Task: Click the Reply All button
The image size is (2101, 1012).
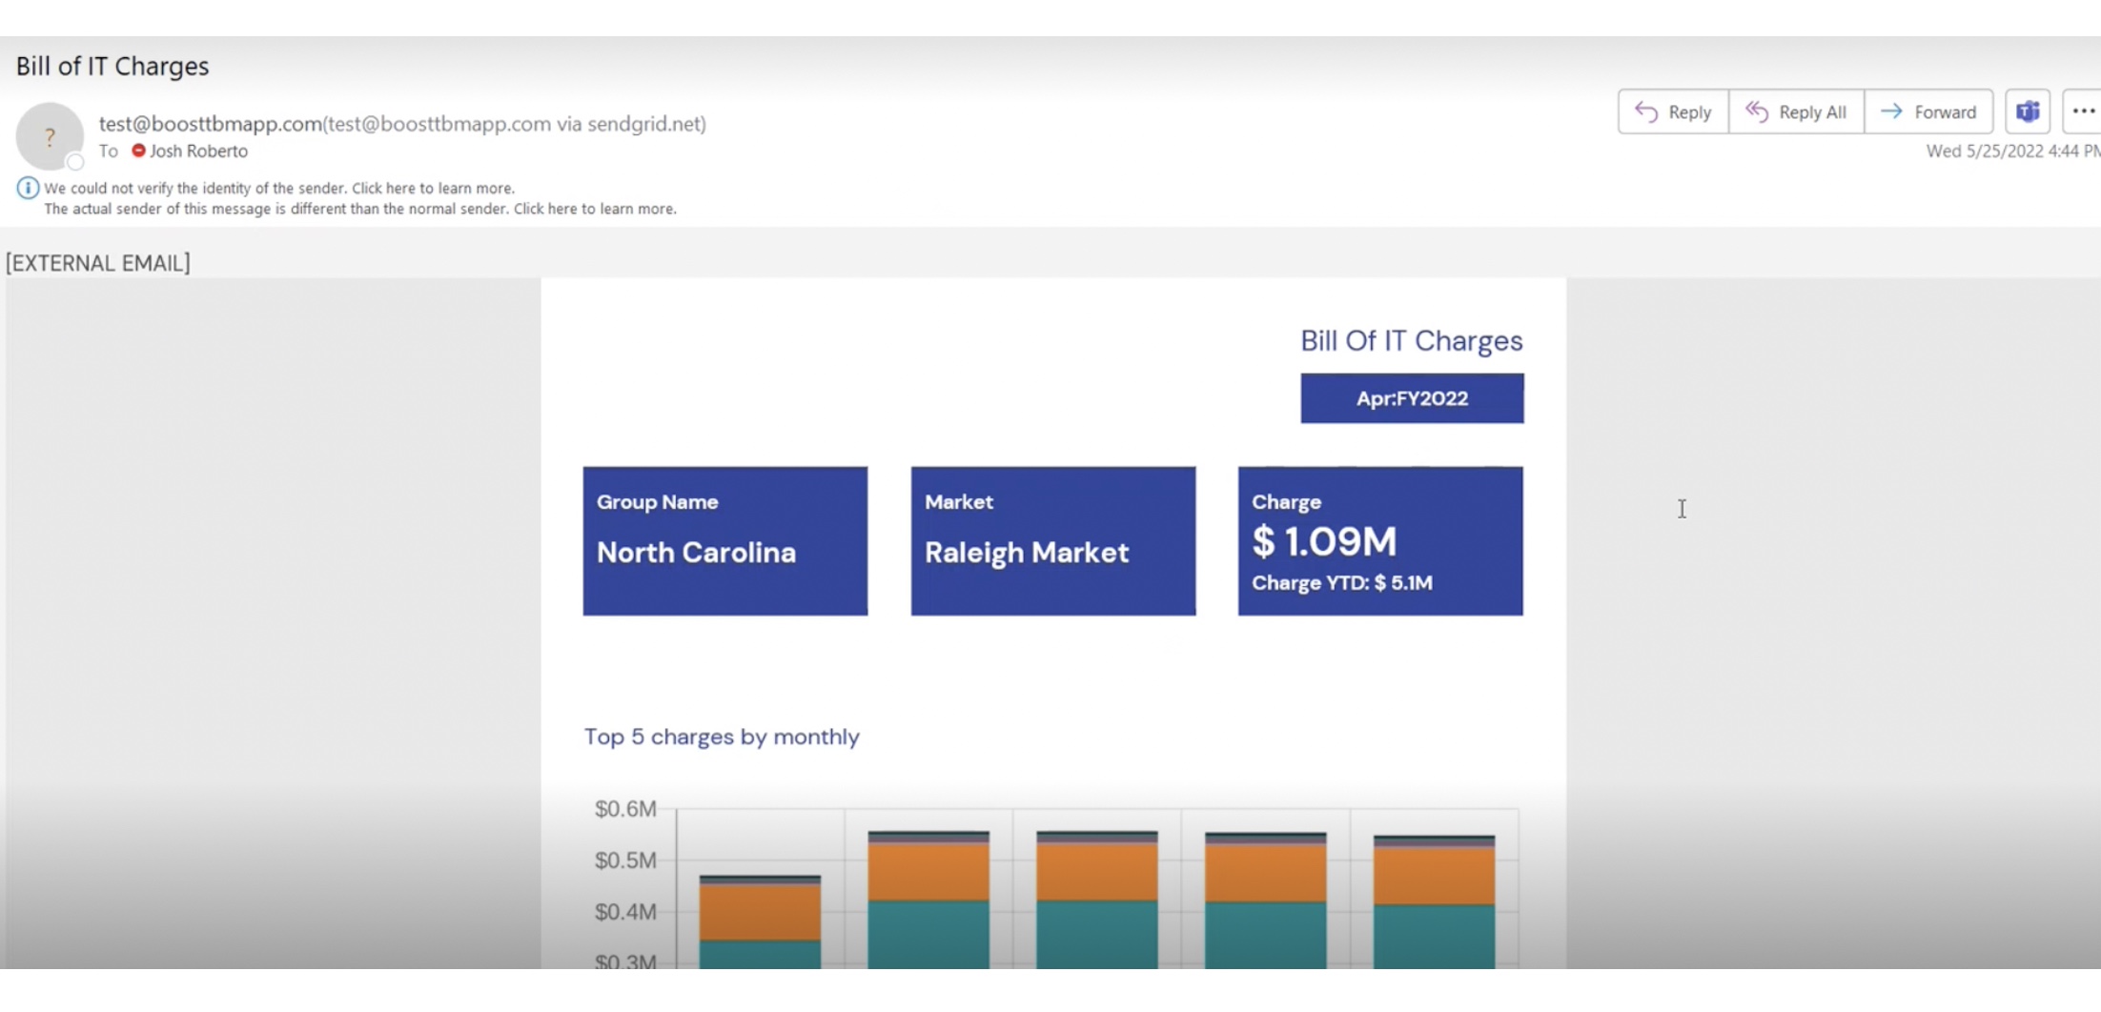Action: click(1796, 111)
